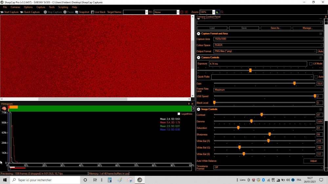This screenshot has width=328, height=184.
Task: Click the Auto White Balance Adjust button
Action: pyautogui.click(x=313, y=161)
